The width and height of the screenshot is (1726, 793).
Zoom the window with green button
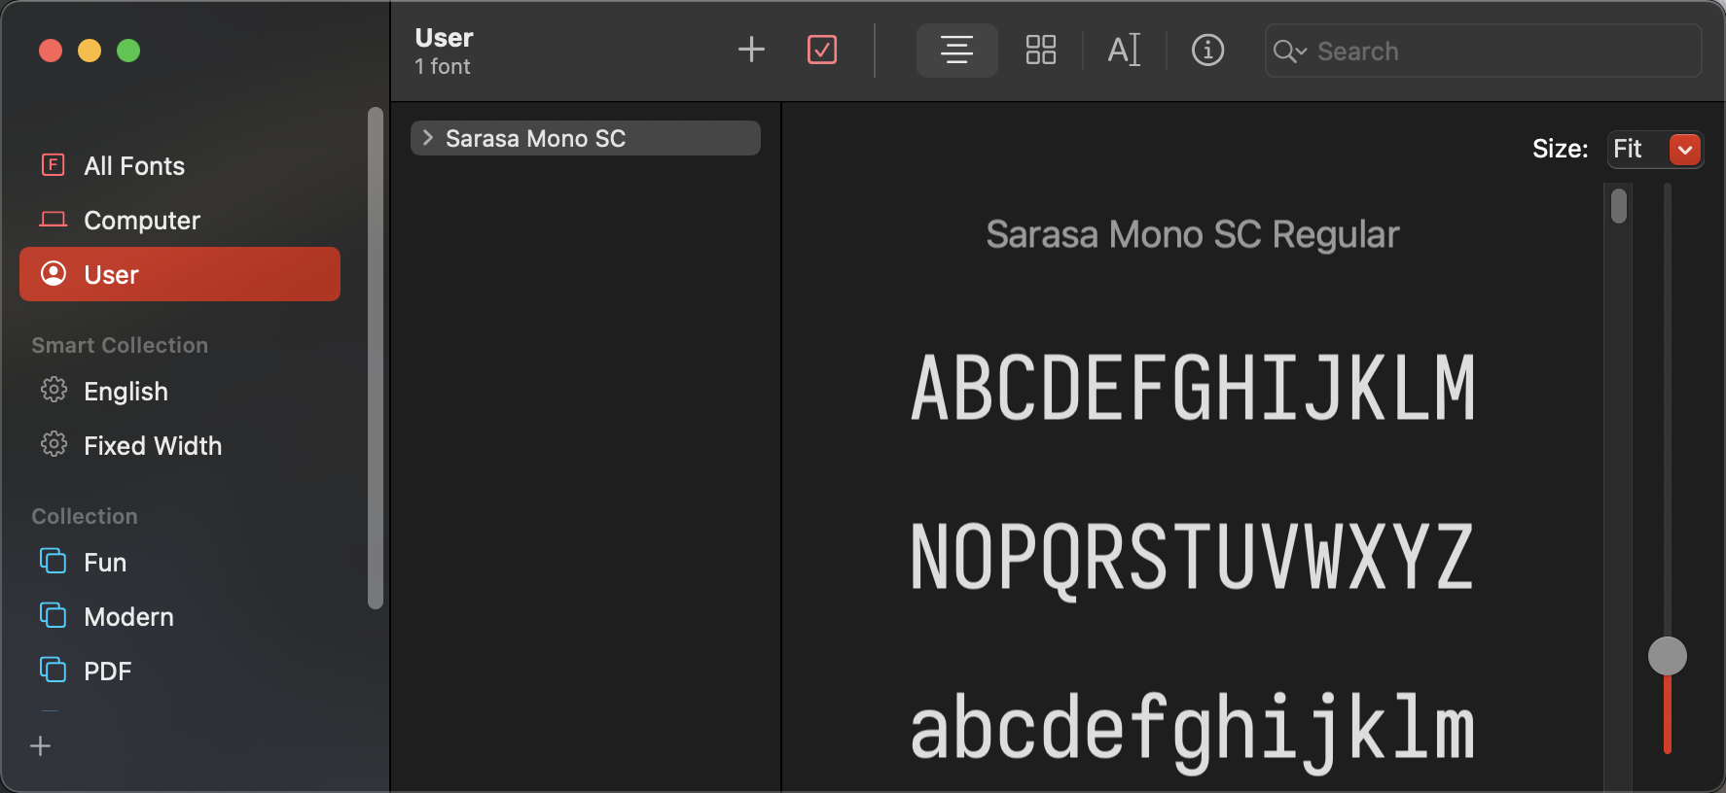pyautogui.click(x=128, y=51)
